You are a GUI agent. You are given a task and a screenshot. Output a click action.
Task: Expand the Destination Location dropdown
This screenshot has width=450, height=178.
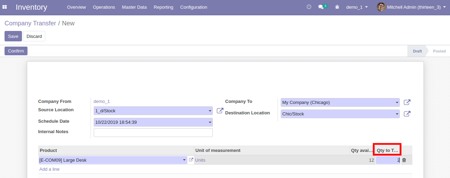(397, 114)
